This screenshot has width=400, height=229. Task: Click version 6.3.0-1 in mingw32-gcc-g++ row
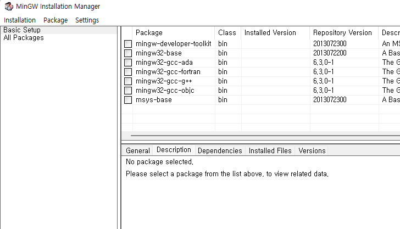click(x=323, y=81)
